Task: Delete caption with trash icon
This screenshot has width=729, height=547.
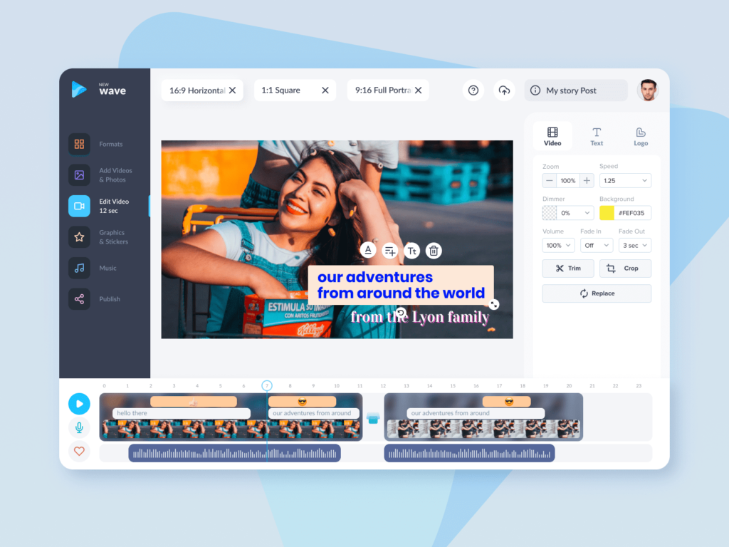Action: (x=434, y=251)
